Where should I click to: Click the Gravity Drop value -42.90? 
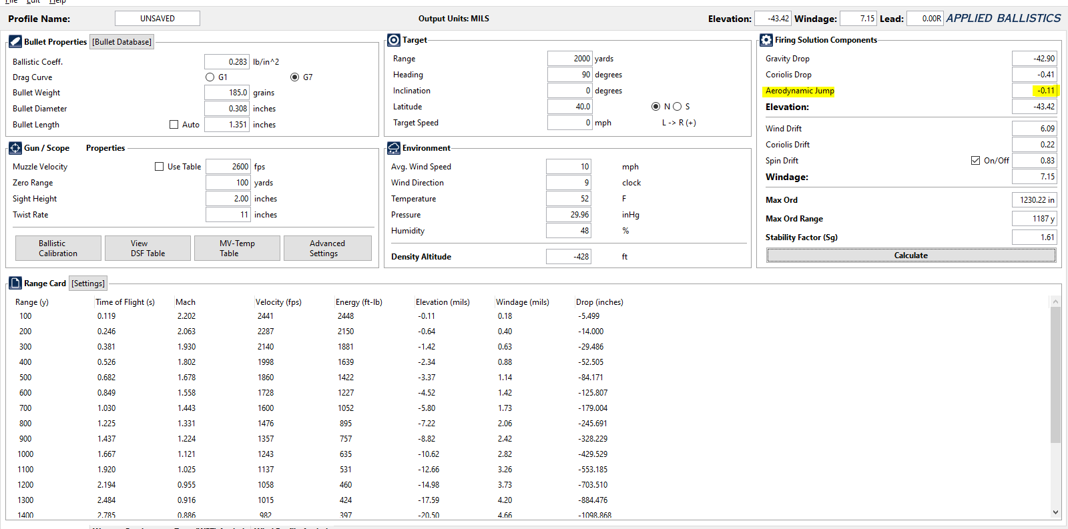(1035, 59)
